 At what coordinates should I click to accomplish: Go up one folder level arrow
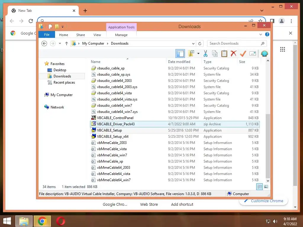67,43
